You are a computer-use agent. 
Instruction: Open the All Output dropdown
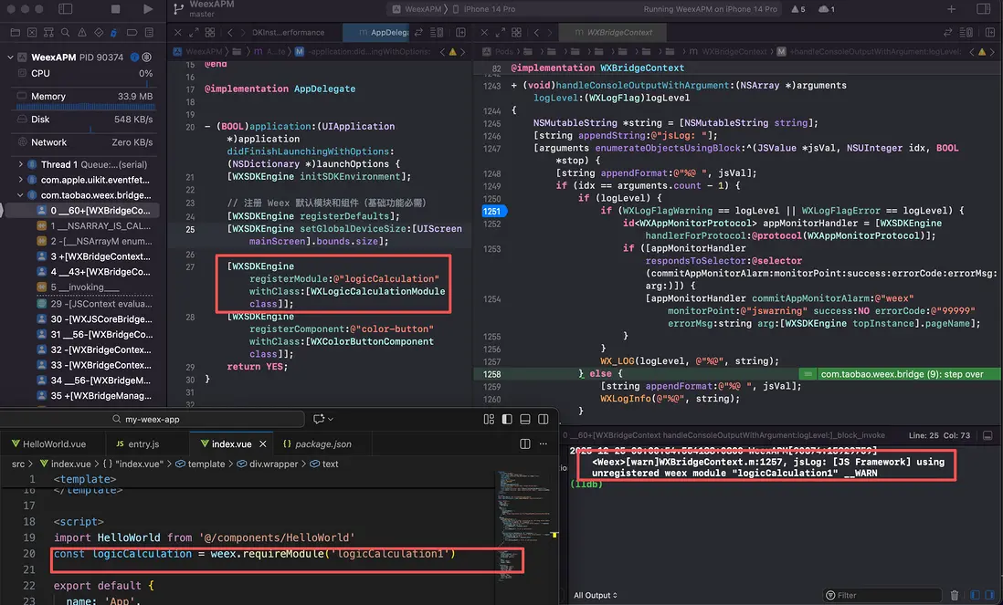(x=595, y=595)
